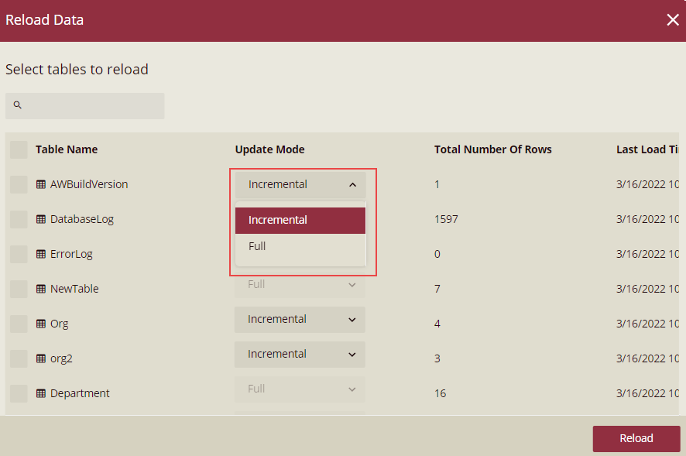Image resolution: width=686 pixels, height=456 pixels.
Task: Open the Org update mode dropdown
Action: pos(300,319)
